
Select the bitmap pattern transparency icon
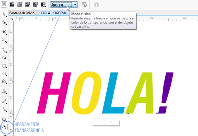(35, 4)
